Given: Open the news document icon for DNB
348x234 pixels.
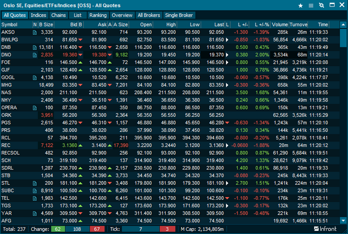Looking at the screenshot, I should pos(35,48).
